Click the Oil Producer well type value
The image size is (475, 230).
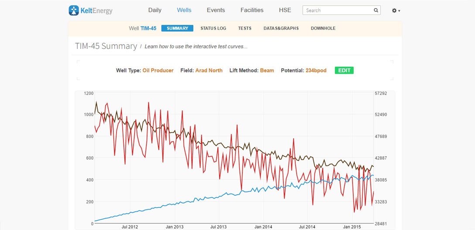pyautogui.click(x=158, y=70)
